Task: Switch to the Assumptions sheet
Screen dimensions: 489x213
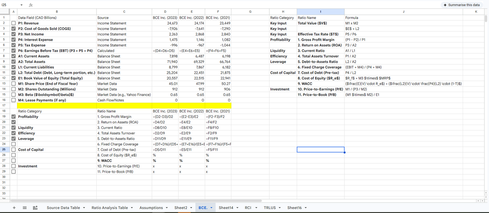Action: (151, 208)
